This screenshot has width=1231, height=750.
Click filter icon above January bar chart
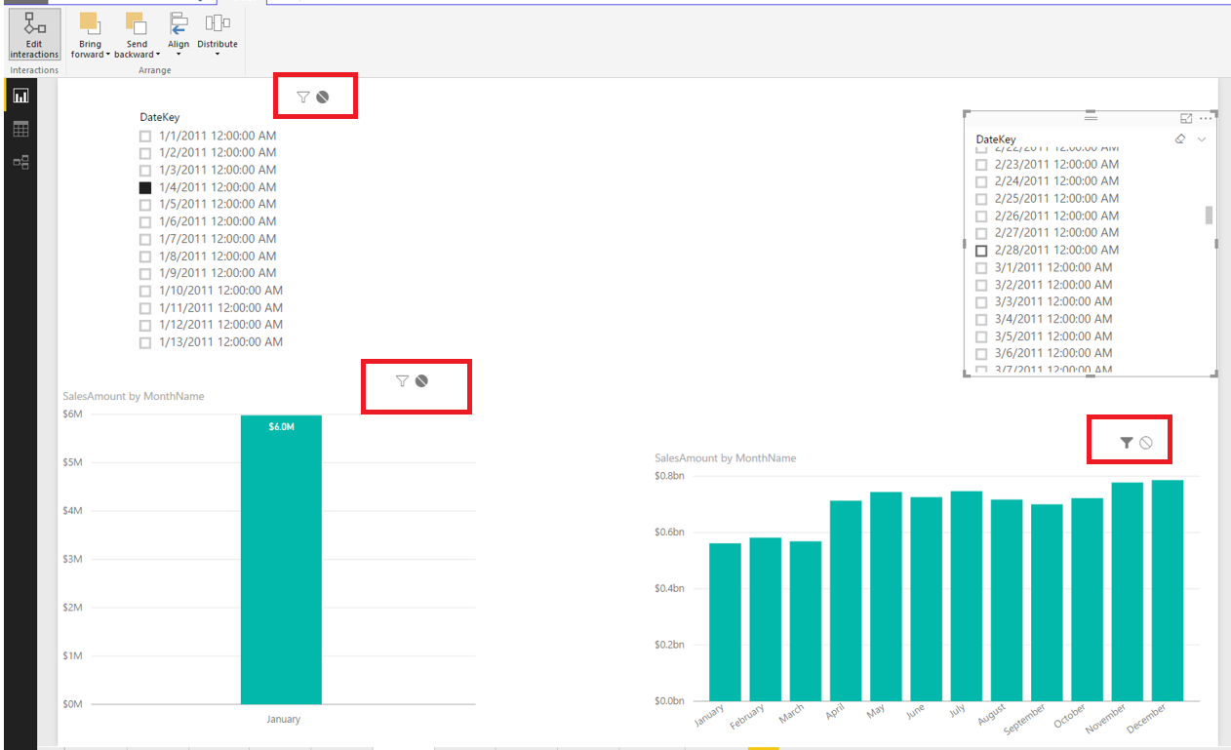tap(402, 381)
